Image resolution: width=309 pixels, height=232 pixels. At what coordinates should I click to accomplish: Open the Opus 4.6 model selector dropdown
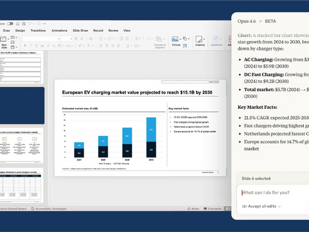coord(249,21)
